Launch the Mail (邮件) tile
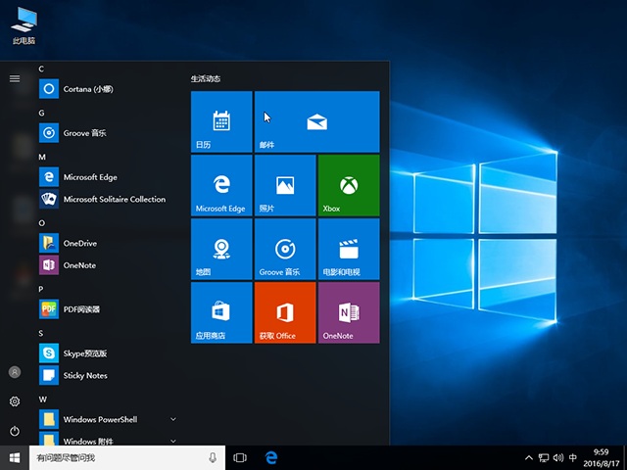627x470 pixels. tap(316, 121)
